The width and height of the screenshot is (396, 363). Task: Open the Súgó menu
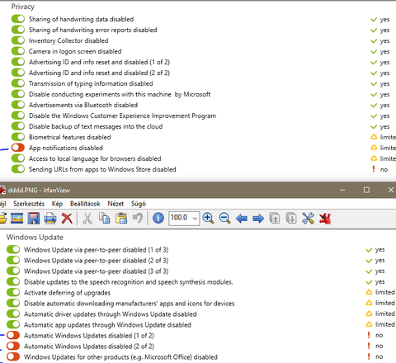pos(139,204)
